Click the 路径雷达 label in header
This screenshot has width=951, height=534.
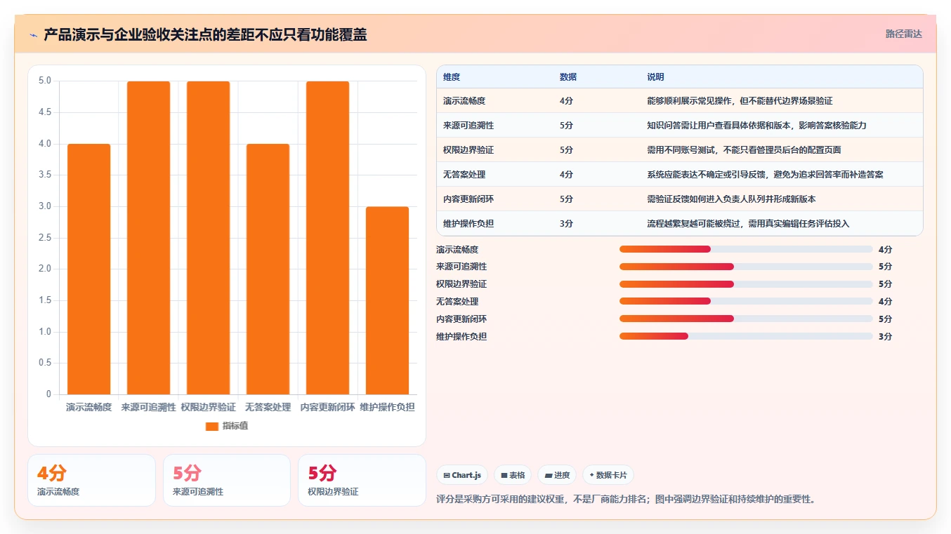904,34
